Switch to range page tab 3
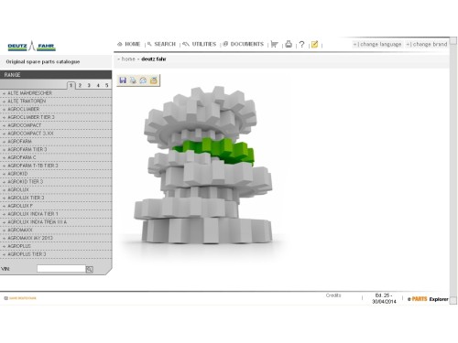The image size is (458, 343). click(89, 85)
